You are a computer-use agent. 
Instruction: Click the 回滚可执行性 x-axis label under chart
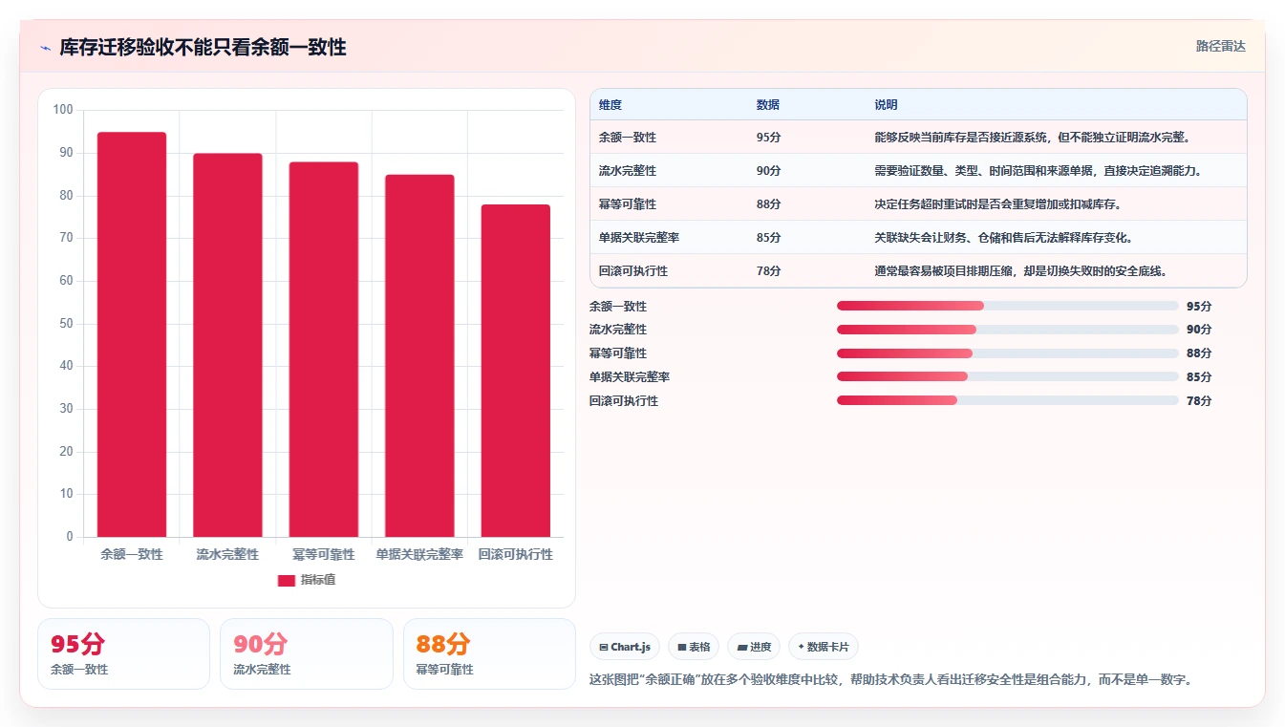point(516,555)
